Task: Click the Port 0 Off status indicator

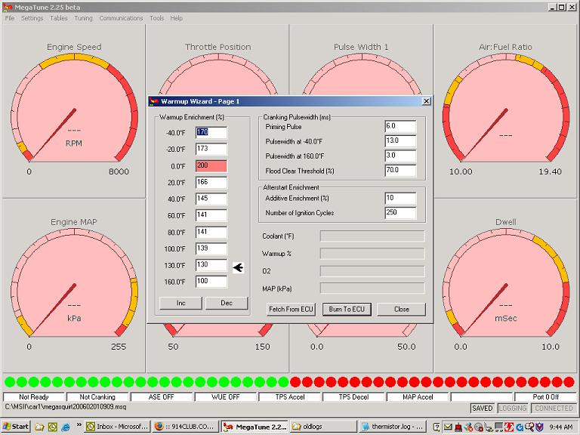Action: tap(545, 397)
